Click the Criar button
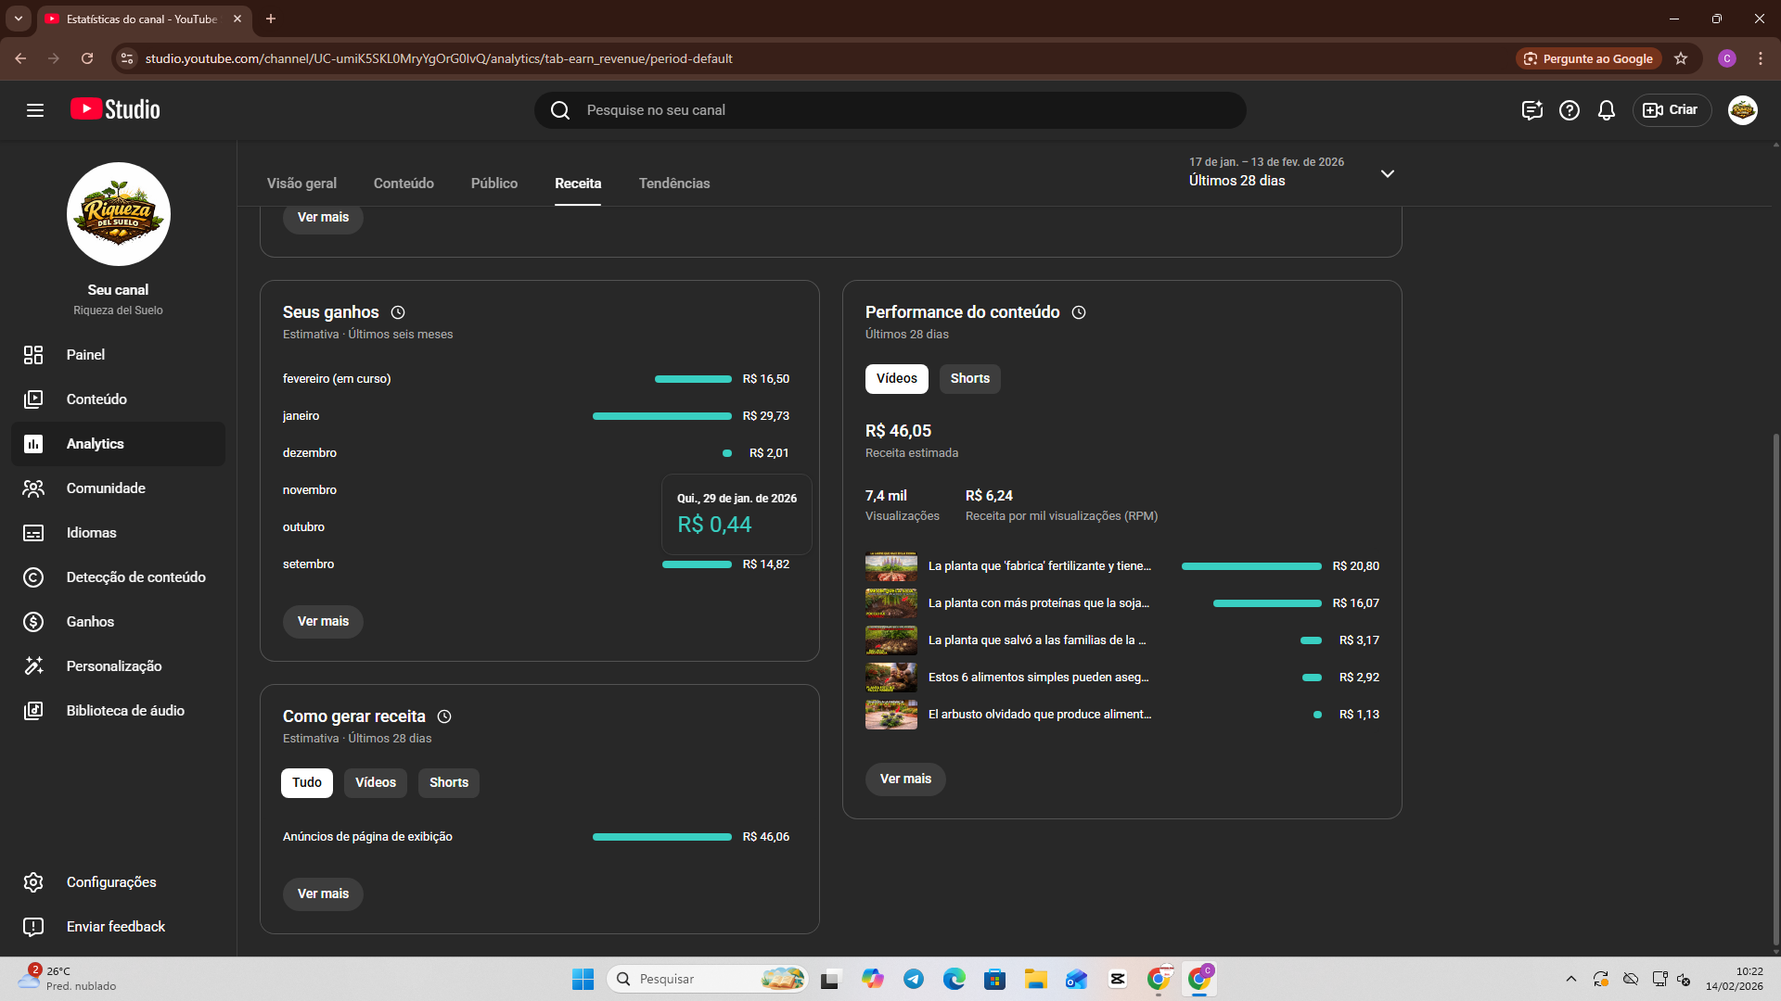Screen dimensions: 1781x1001 [1672, 110]
